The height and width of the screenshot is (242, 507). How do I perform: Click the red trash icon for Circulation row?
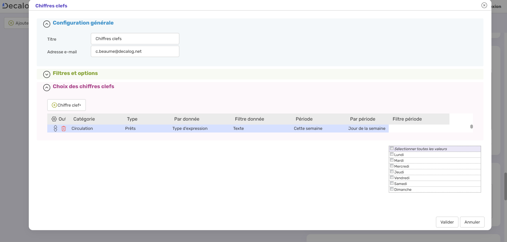[64, 129]
